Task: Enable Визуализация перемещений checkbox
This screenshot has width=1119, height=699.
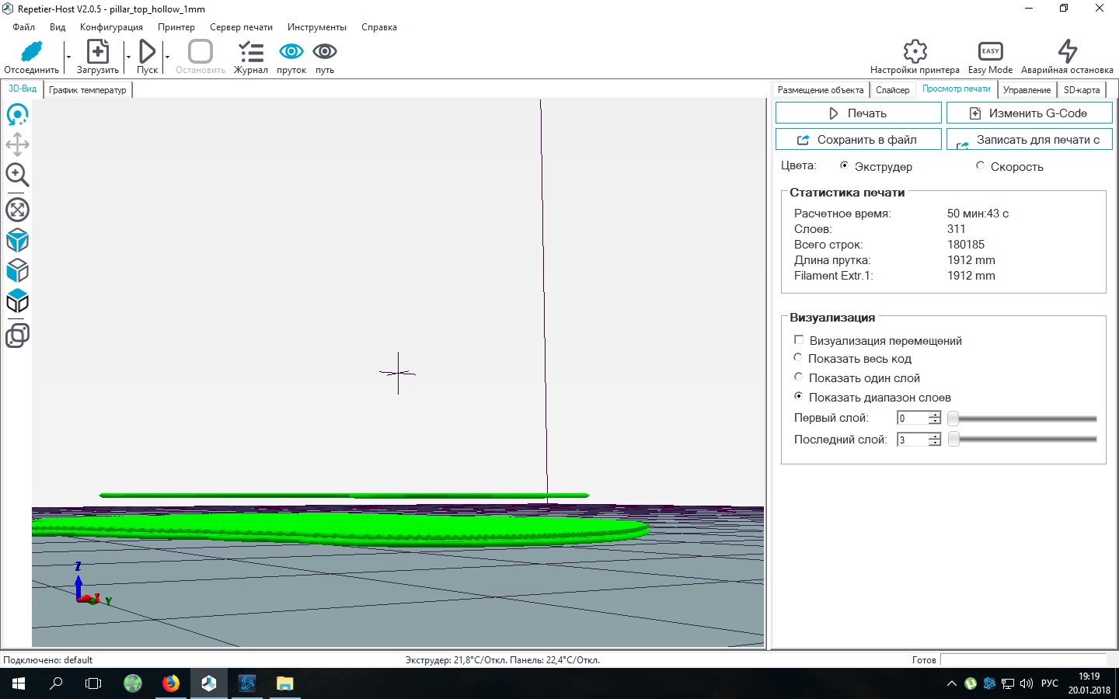Action: coord(799,340)
